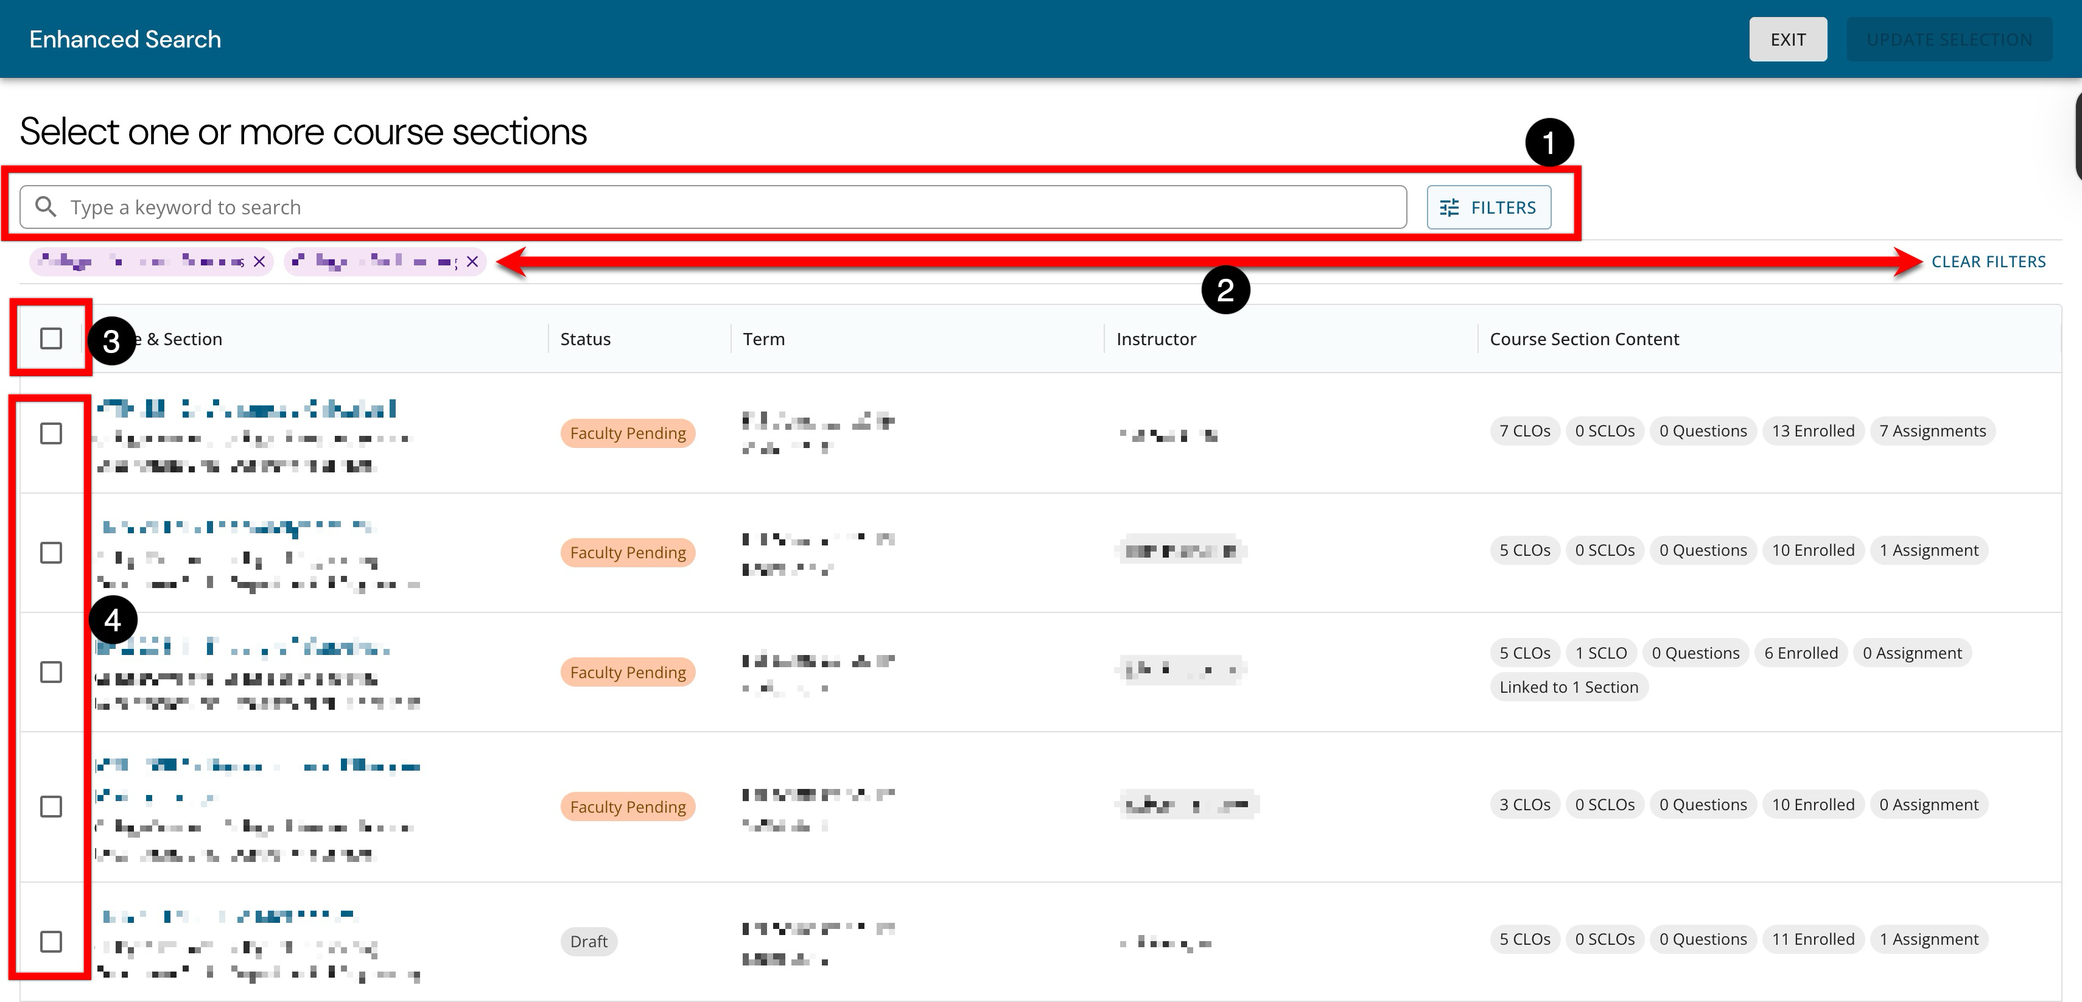Check the third course section row
Screen dimensions: 2082x1002
[x=51, y=671]
